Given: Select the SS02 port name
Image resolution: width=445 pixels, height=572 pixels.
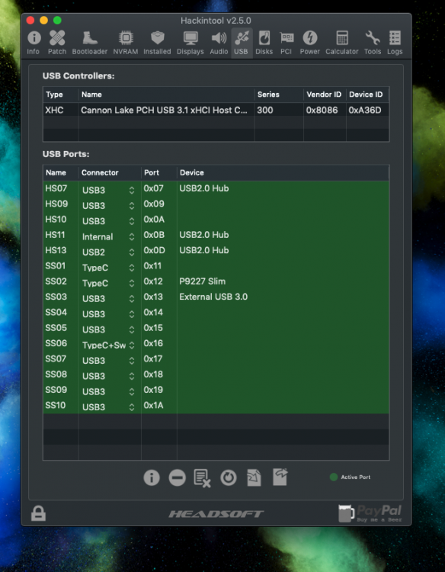Looking at the screenshot, I should 56,281.
